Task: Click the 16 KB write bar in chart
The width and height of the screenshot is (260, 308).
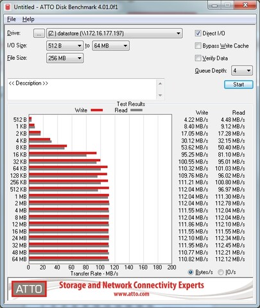Action: (x=63, y=153)
